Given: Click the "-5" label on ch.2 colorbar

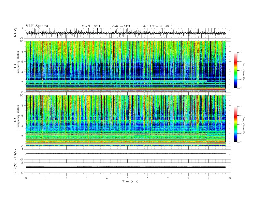Looking at the screenshot, I should 240,125.
